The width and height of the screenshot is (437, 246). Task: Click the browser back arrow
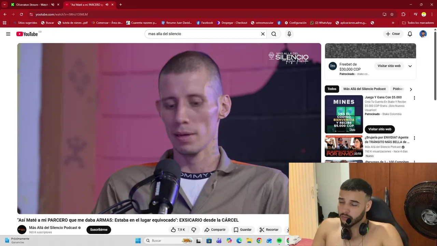pyautogui.click(x=5, y=14)
